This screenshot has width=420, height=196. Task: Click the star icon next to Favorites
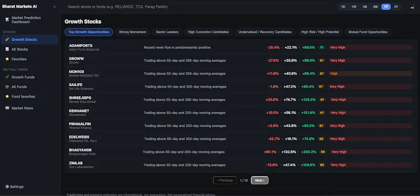[x=7, y=59]
